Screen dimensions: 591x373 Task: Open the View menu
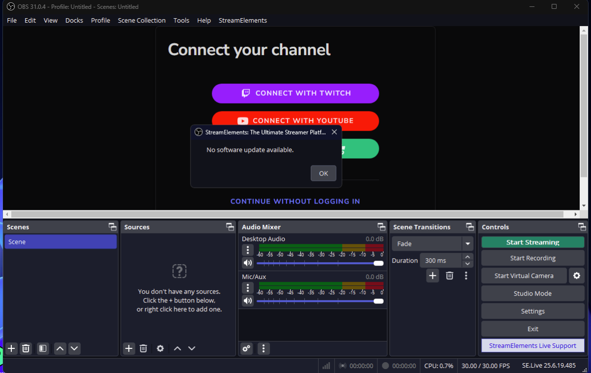click(51, 20)
